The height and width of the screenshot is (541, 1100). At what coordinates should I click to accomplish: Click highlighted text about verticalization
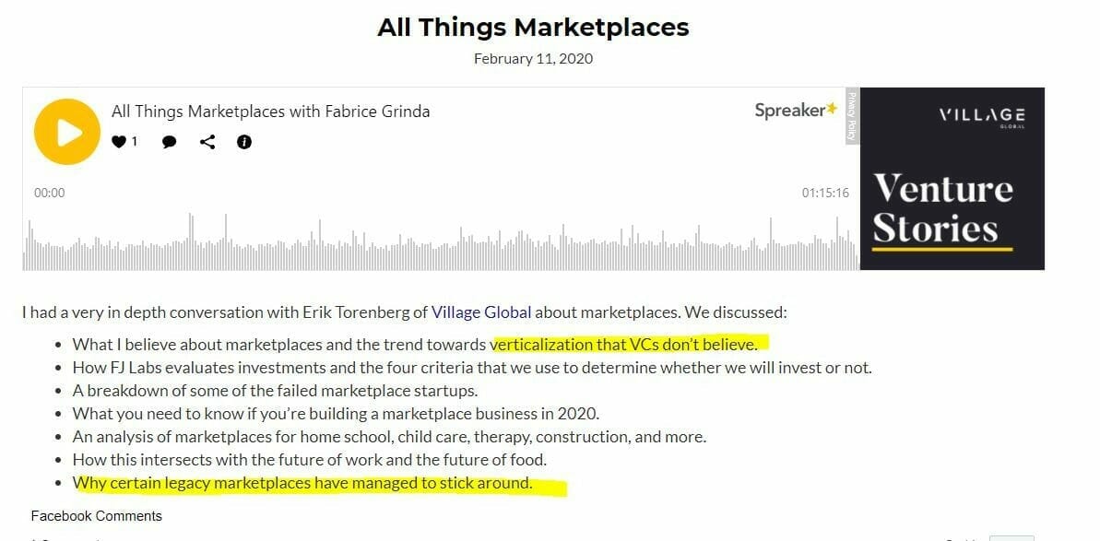624,345
